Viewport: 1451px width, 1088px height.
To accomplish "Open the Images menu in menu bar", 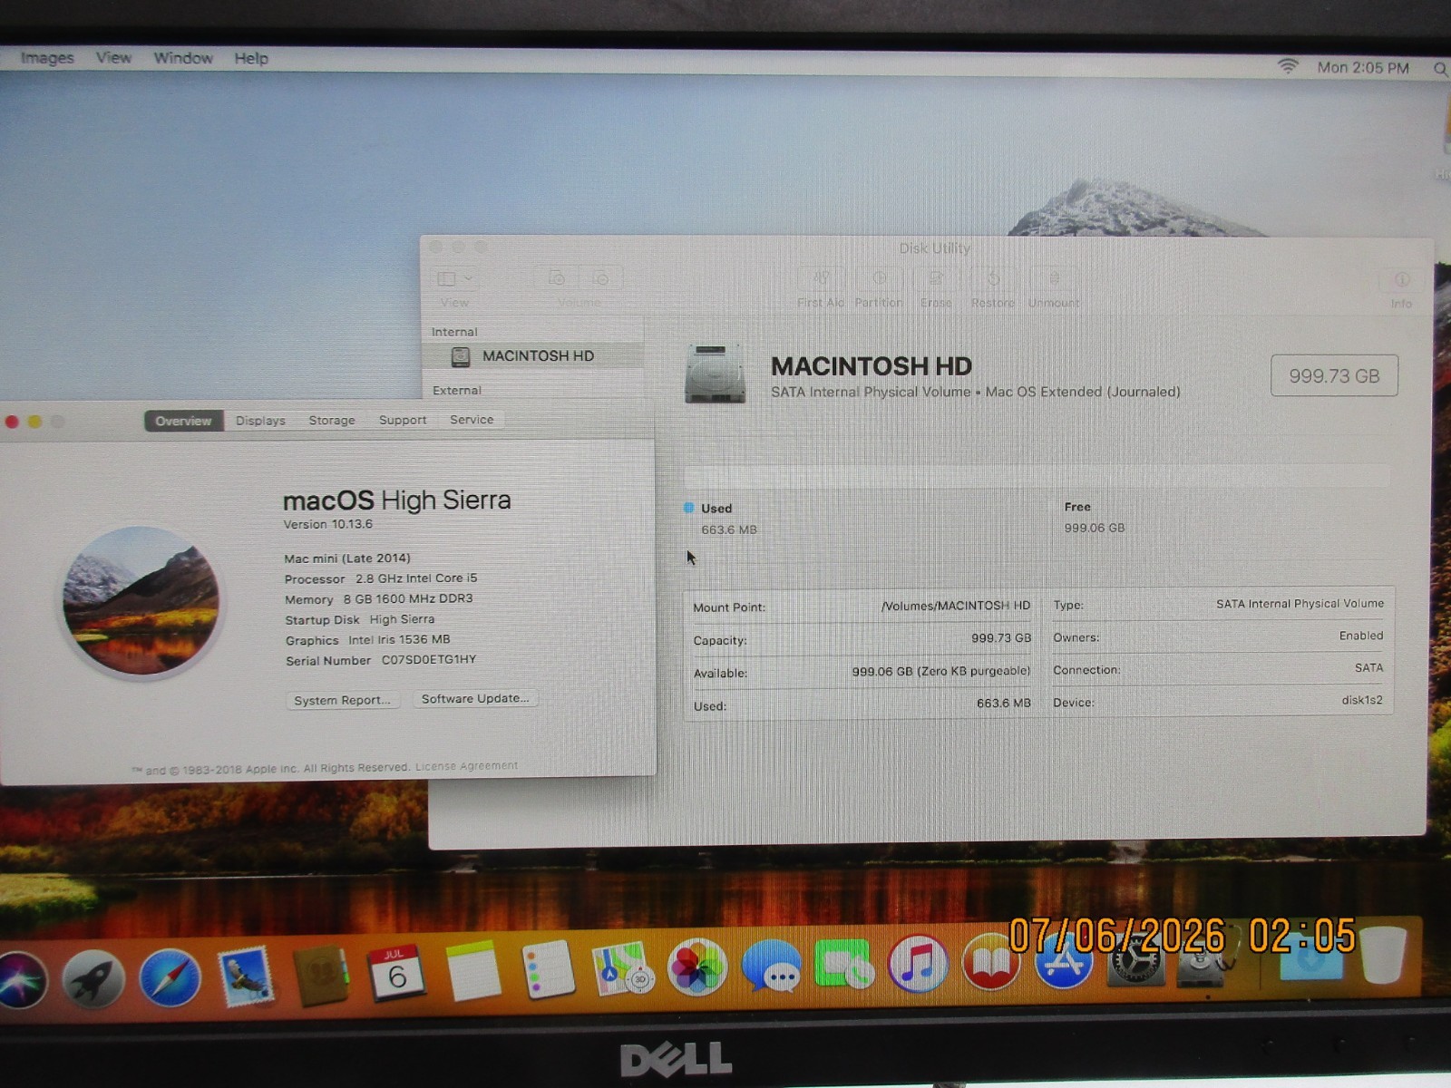I will (47, 57).
